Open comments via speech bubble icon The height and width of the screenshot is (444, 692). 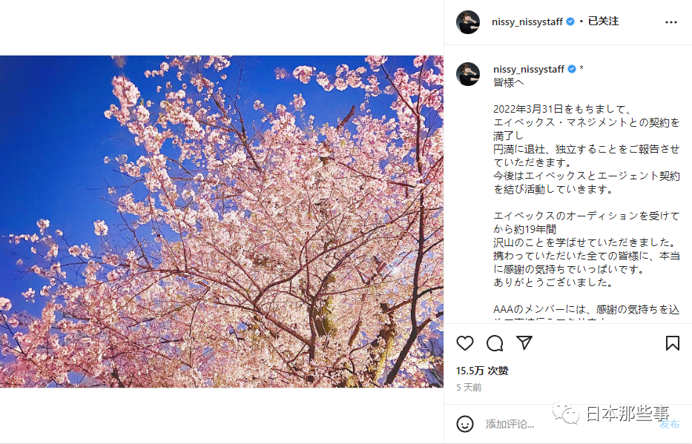495,343
